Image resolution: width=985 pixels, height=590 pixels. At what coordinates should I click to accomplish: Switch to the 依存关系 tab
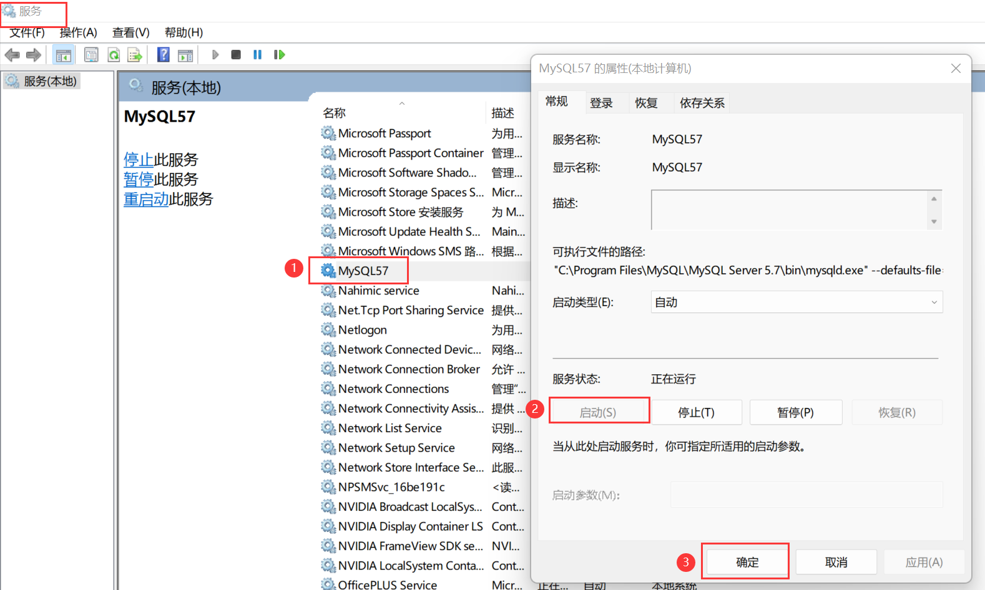[702, 104]
